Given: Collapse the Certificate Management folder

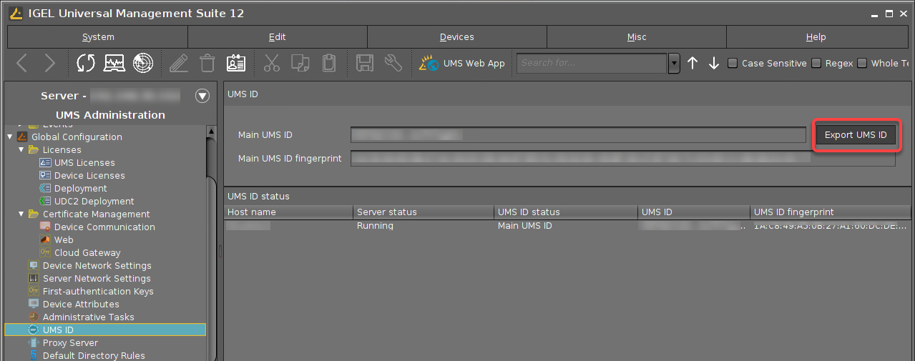Looking at the screenshot, I should [x=21, y=214].
